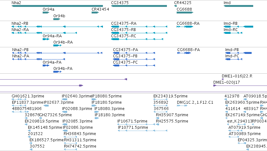The width and height of the screenshot is (267, 151).
Task: Click the RH31311.5prime EST label
Action: 80,140
